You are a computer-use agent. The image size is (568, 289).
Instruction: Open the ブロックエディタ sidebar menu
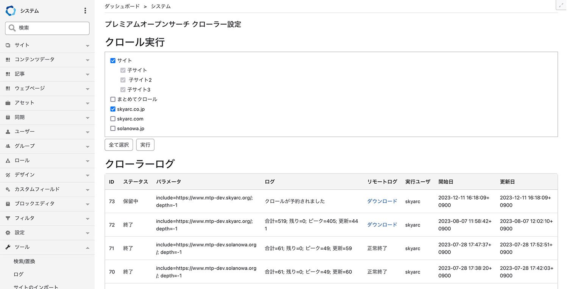(47, 204)
